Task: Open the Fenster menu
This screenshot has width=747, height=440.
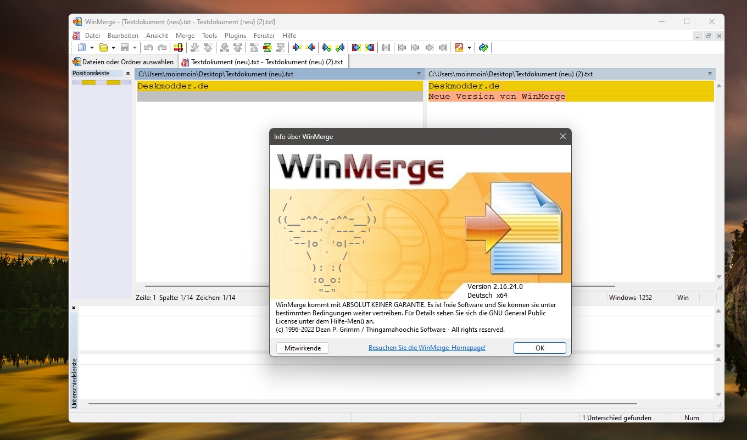Action: (264, 35)
